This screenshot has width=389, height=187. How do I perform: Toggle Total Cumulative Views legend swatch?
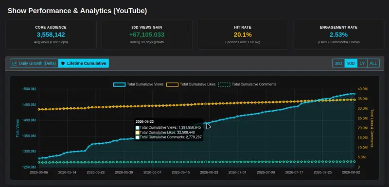coord(119,84)
